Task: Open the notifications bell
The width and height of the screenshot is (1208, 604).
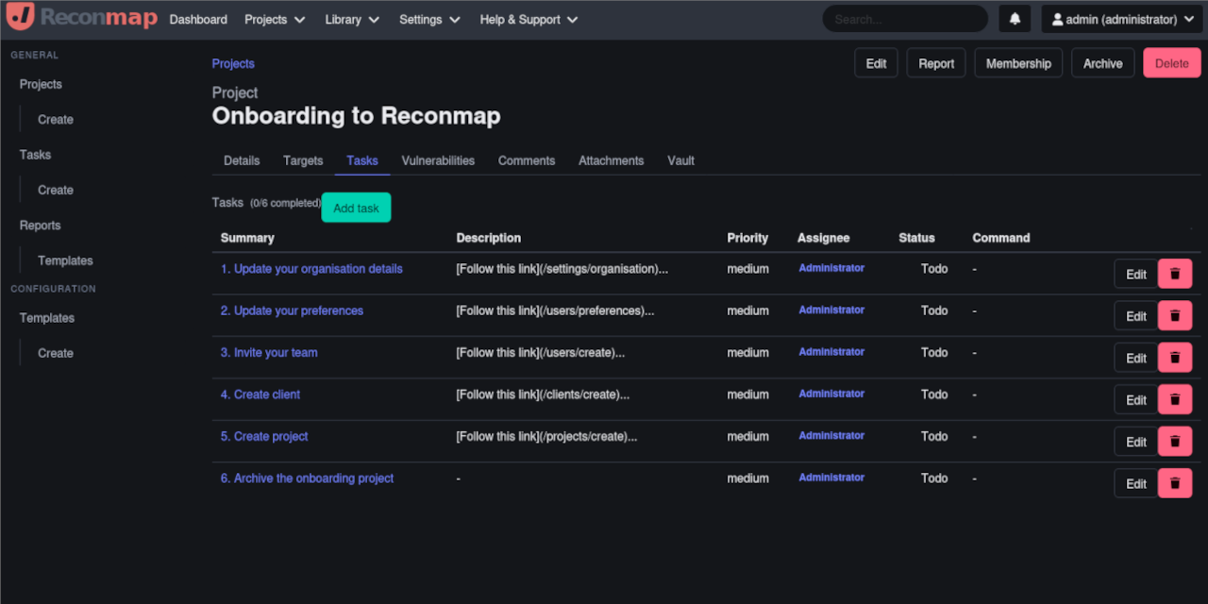Action: [1015, 19]
